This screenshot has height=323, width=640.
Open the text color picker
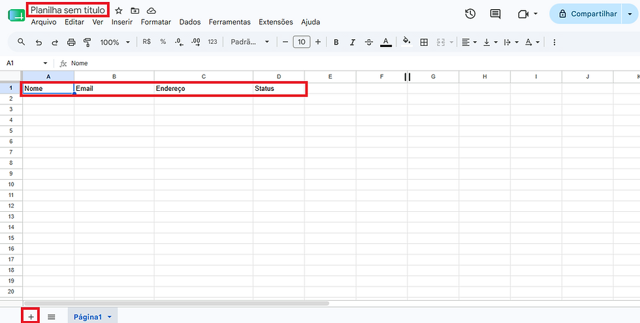tap(386, 42)
